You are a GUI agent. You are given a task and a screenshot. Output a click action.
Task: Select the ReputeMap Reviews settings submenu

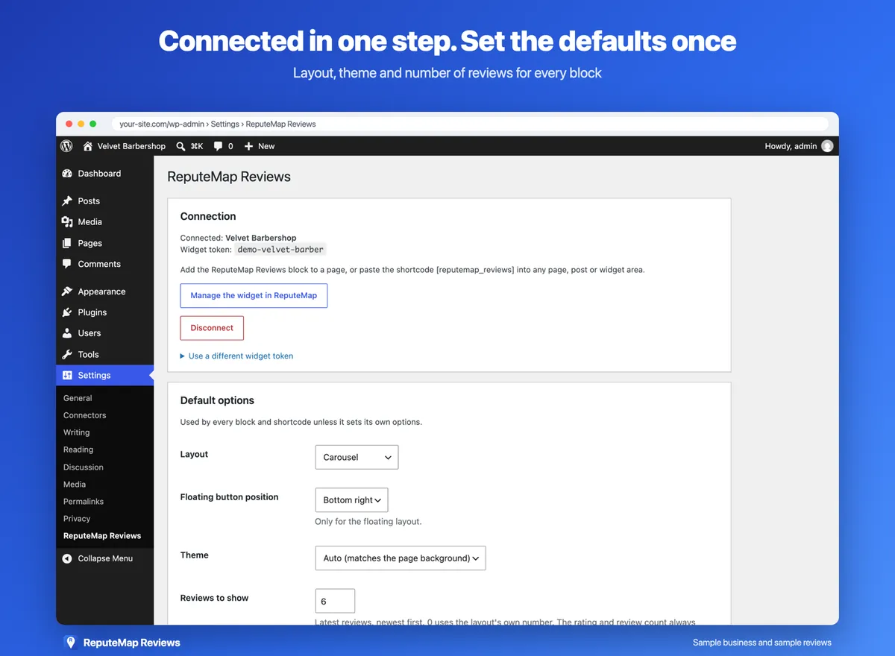102,536
